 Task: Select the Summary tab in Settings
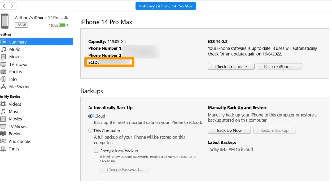[x=36, y=42]
